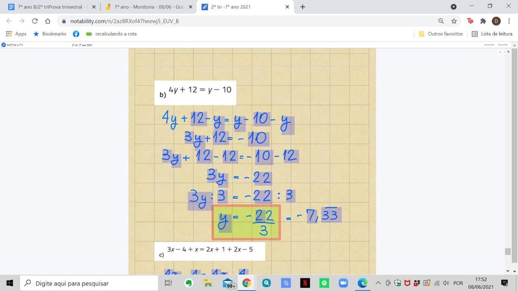Open Apps grid in the bookmarks bar

tap(16, 33)
